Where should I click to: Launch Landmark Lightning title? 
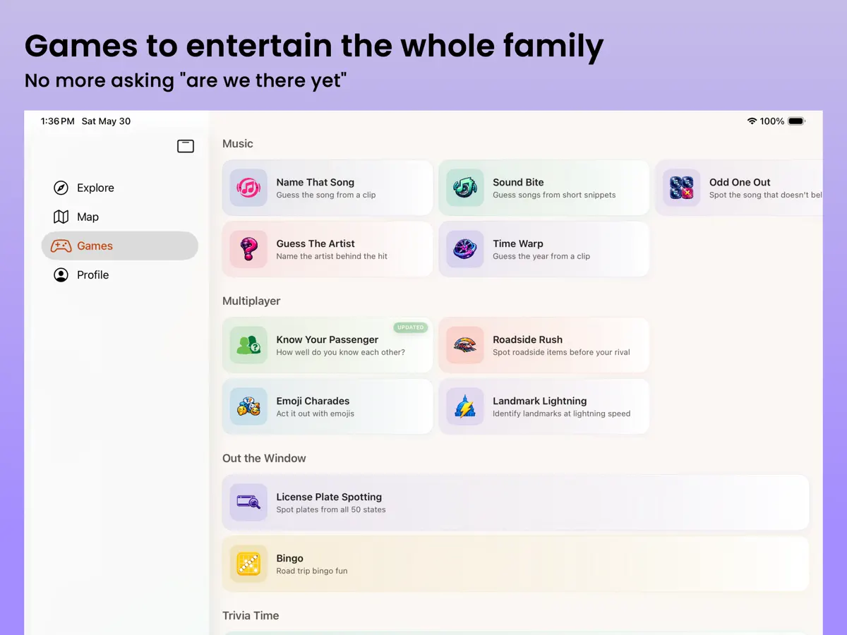click(x=540, y=401)
